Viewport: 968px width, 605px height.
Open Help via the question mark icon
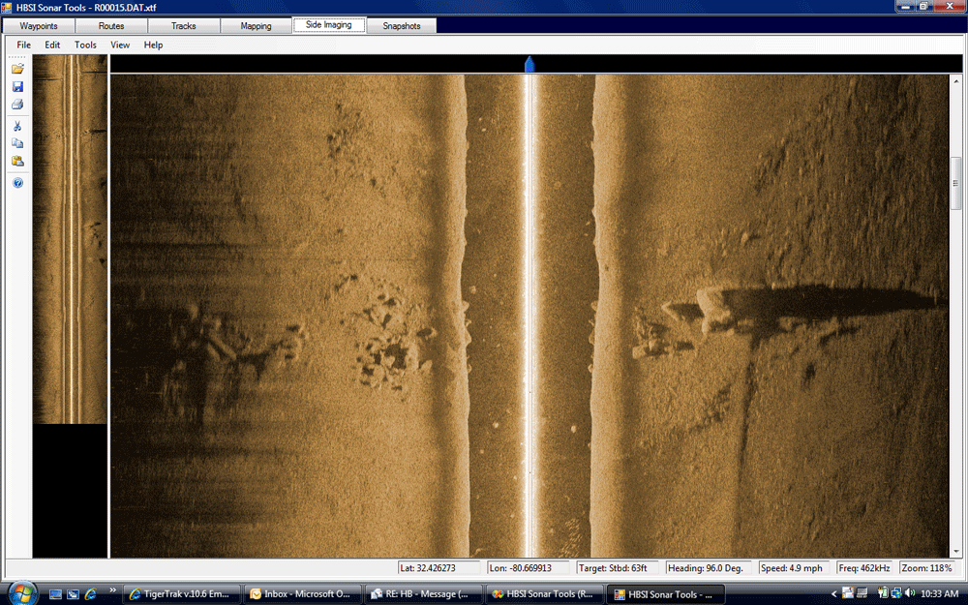(17, 183)
